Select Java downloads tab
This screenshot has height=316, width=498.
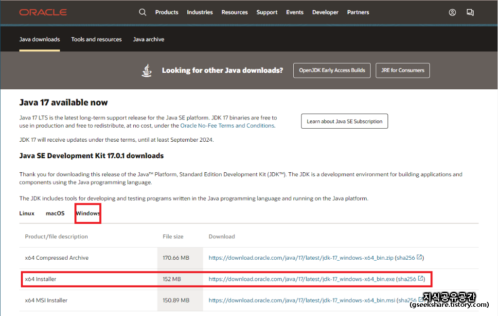click(39, 39)
